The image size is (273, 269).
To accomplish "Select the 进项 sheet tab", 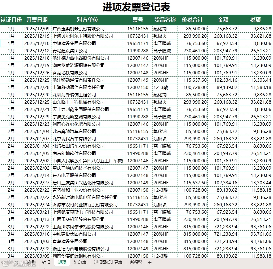I will click(x=62, y=262).
